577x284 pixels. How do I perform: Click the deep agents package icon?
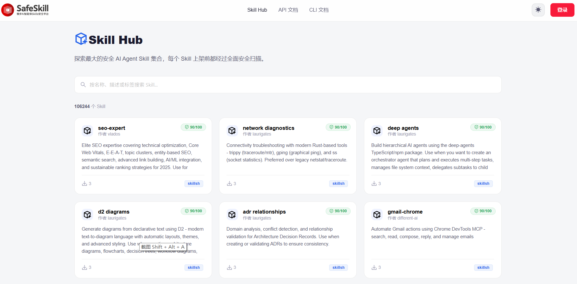[377, 130]
